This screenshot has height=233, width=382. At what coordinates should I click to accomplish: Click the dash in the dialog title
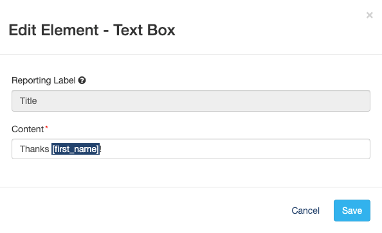pos(105,31)
